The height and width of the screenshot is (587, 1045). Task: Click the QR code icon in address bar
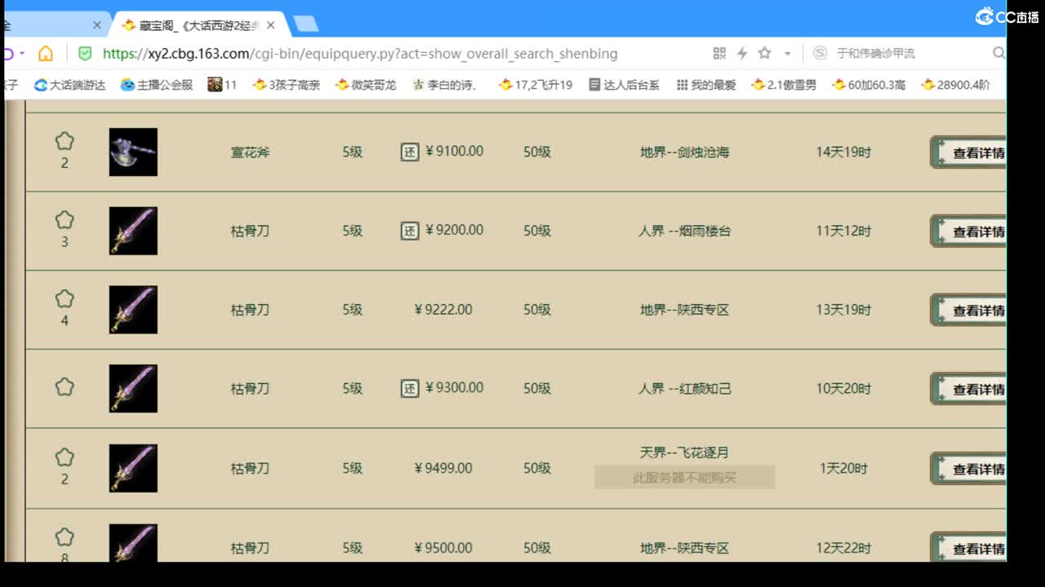[x=718, y=53]
